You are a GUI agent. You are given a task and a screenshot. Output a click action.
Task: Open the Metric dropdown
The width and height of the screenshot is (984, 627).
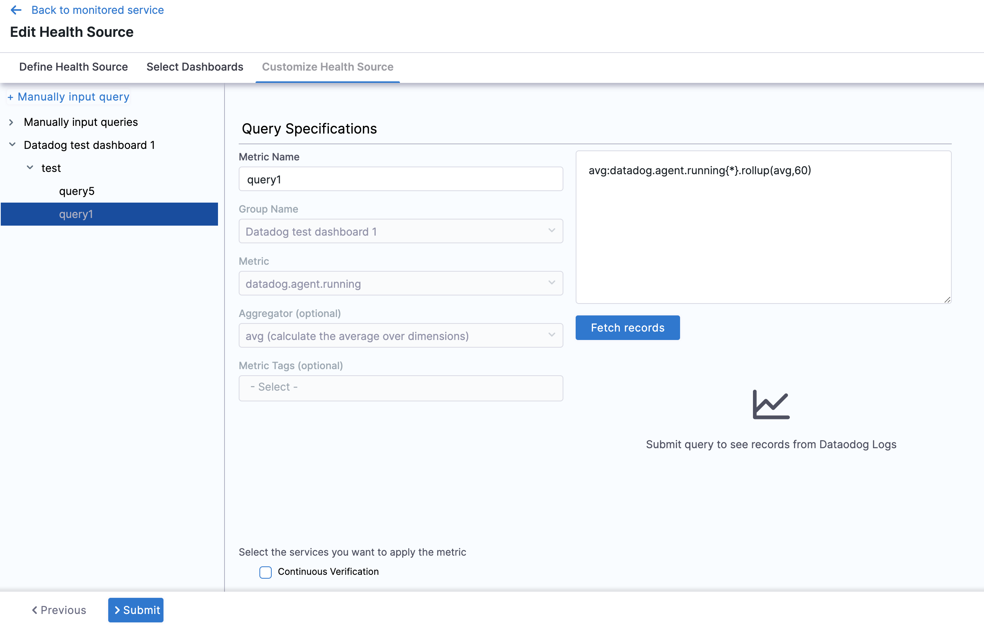(400, 284)
